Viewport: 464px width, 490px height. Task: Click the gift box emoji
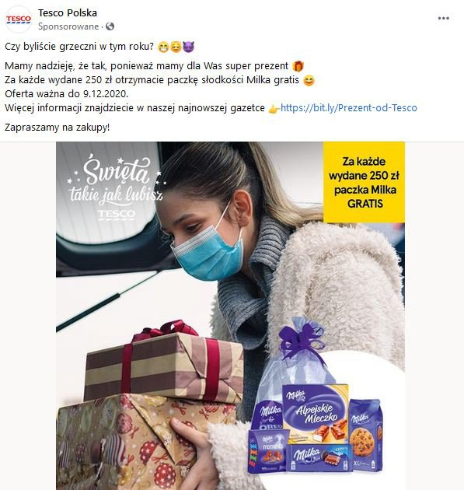coord(298,66)
